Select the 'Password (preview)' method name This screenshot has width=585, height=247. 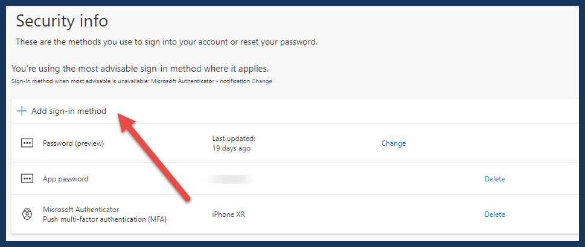pyautogui.click(x=73, y=143)
